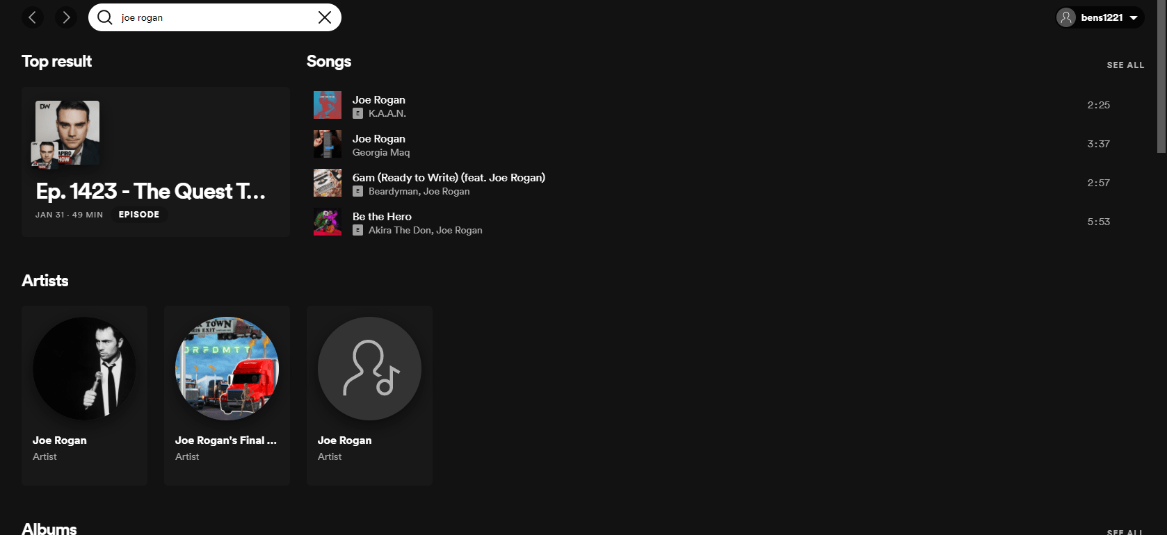Click the K.A.A.N. Joe Rogan album art

click(x=328, y=105)
